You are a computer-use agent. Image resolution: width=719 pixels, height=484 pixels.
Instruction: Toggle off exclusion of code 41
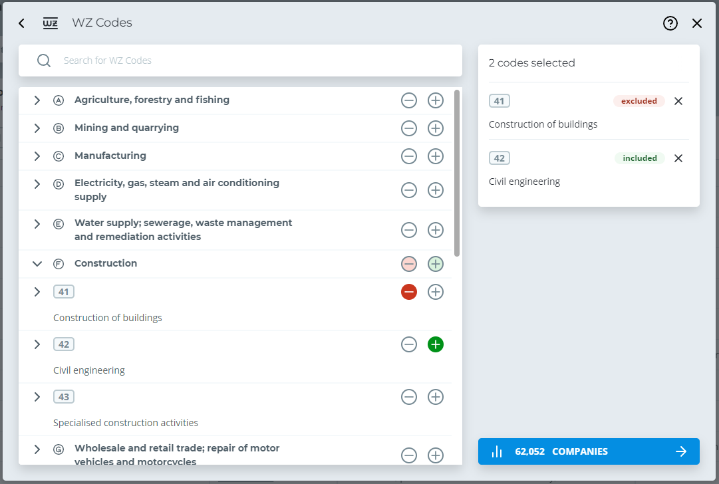pos(409,292)
